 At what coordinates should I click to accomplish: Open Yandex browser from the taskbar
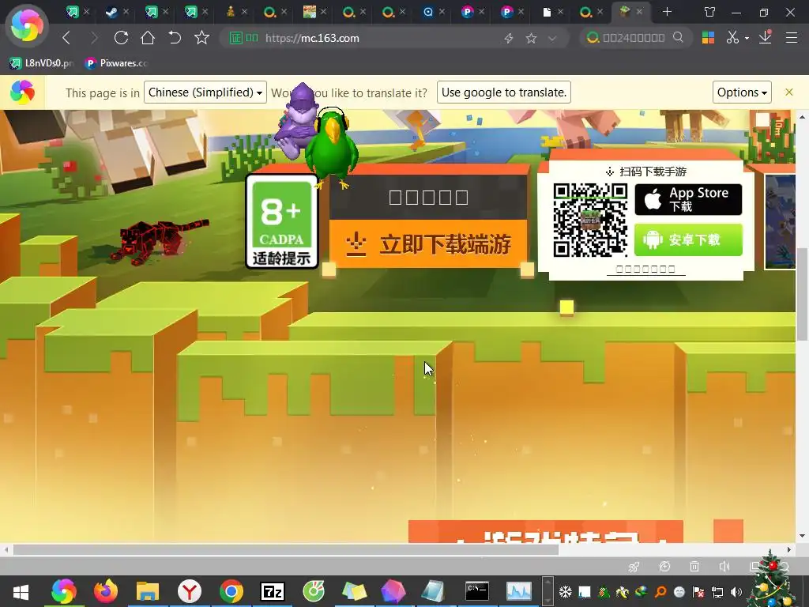tap(190, 591)
